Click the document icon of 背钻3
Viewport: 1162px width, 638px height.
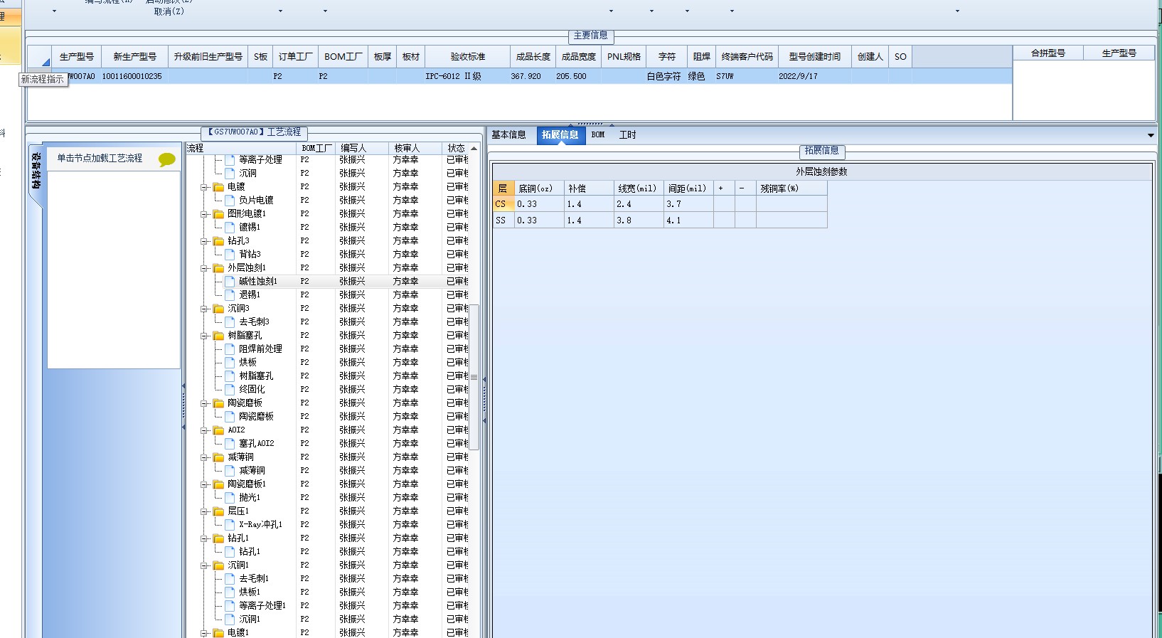click(x=230, y=254)
